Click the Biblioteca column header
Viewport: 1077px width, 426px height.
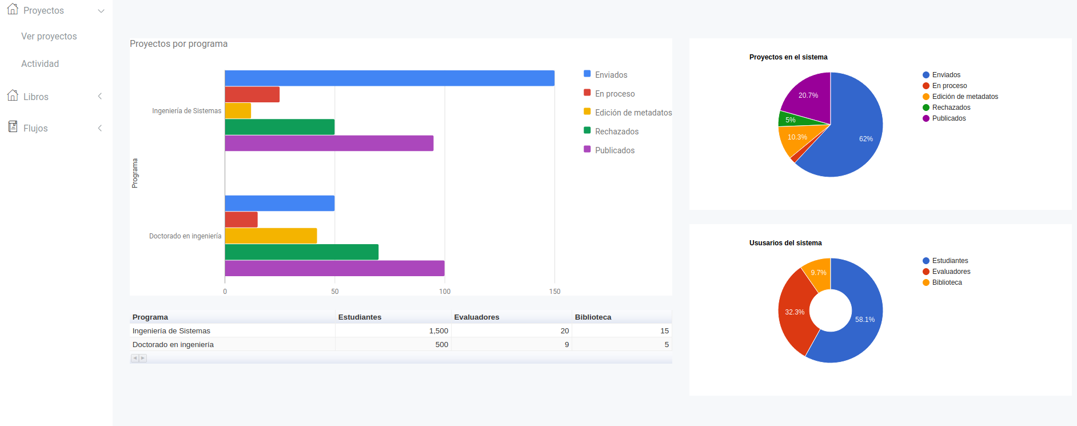pyautogui.click(x=593, y=317)
